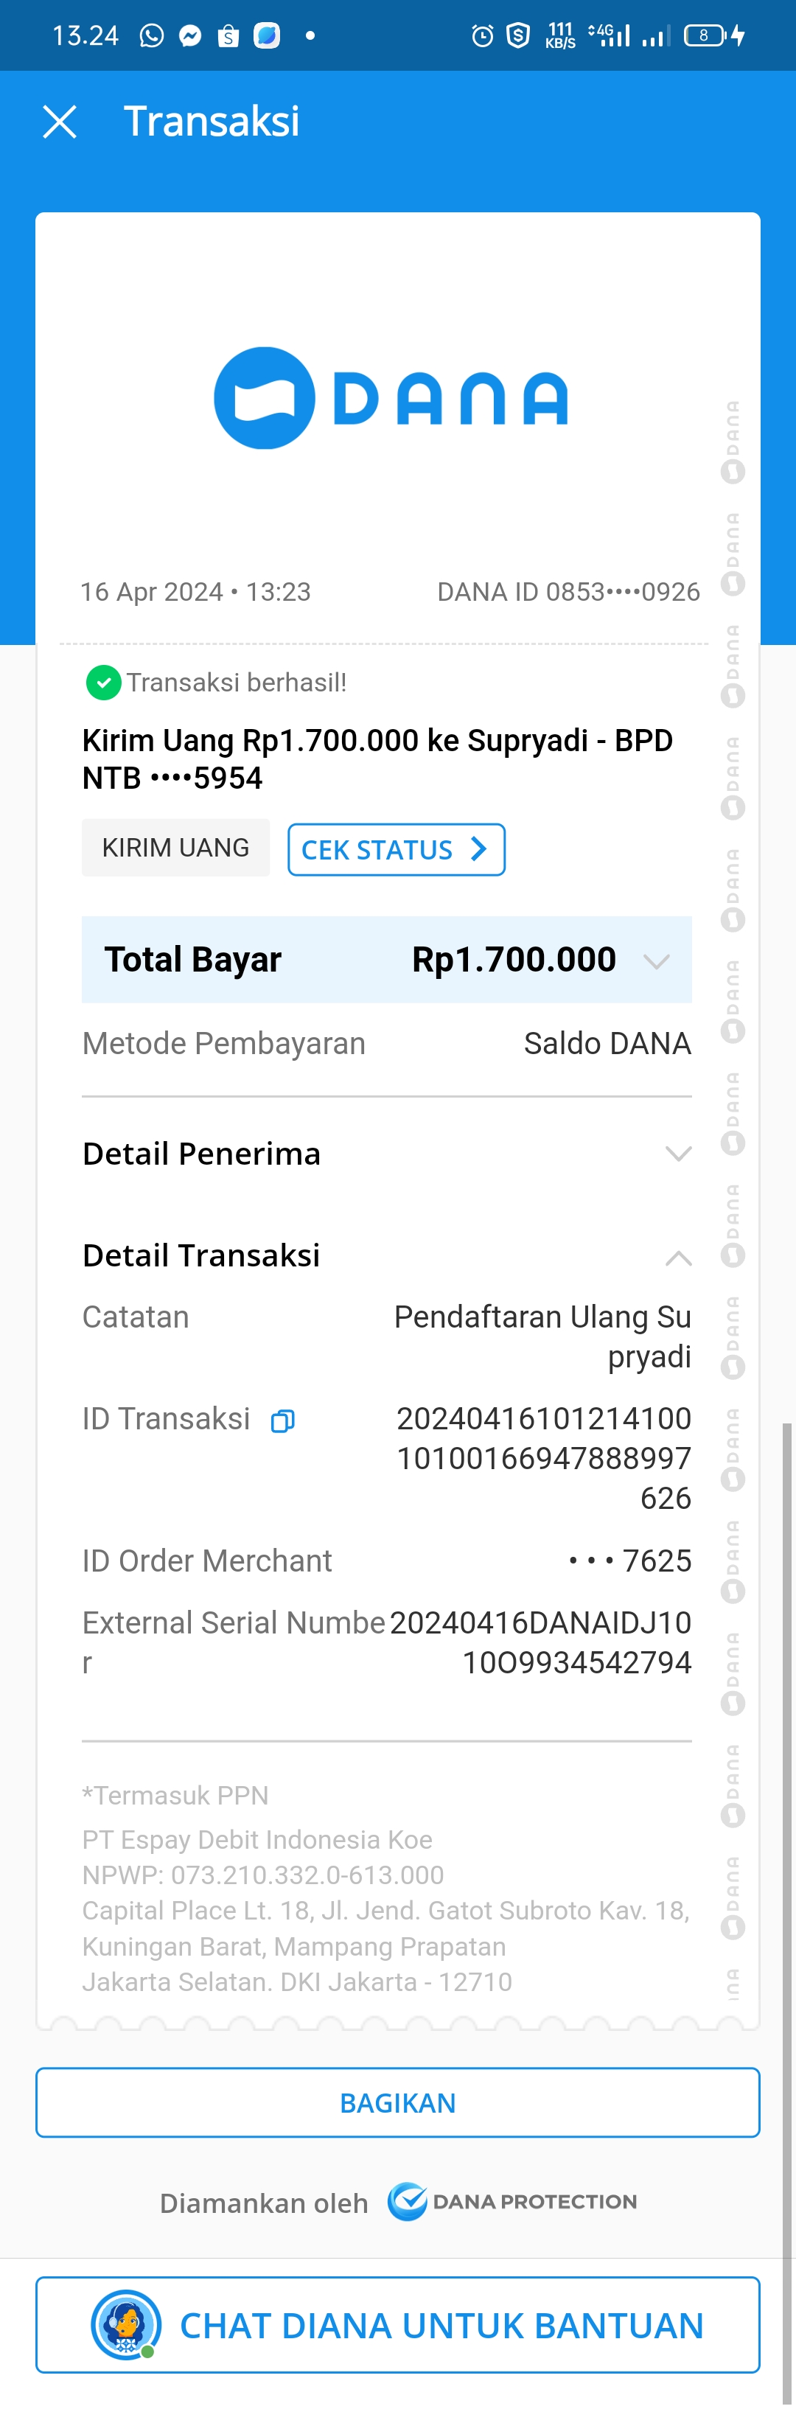
Task: Tap the DANA logo on receipt
Action: coord(391,398)
